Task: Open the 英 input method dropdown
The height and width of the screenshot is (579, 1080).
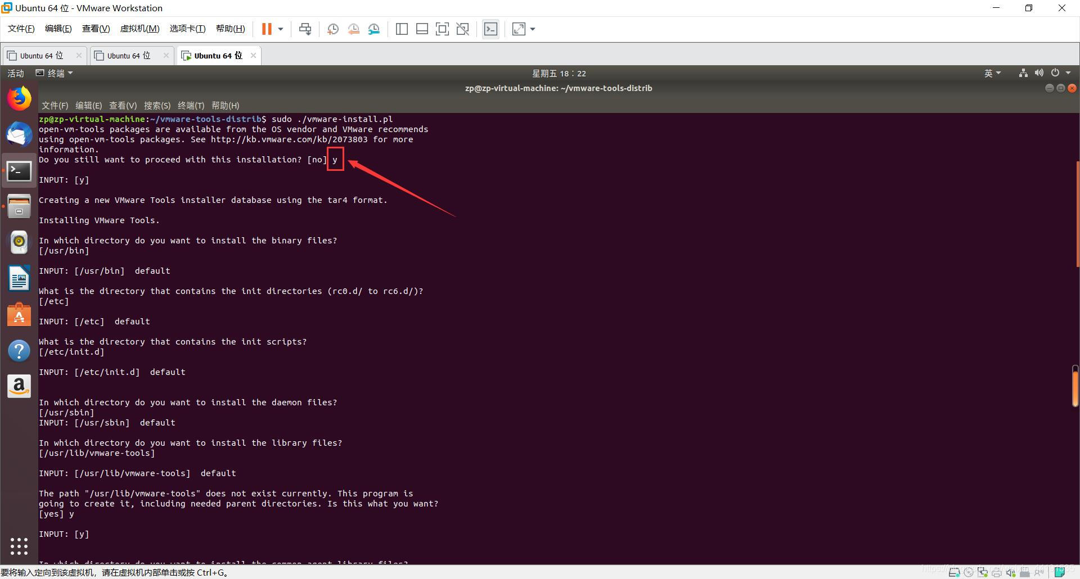Action: [x=992, y=73]
